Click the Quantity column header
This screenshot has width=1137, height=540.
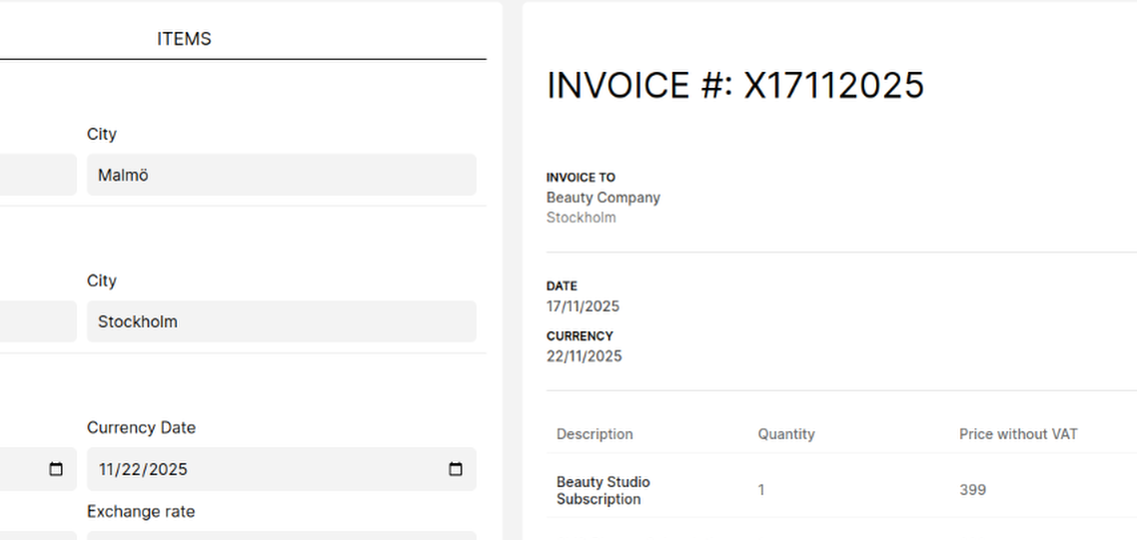tap(785, 434)
